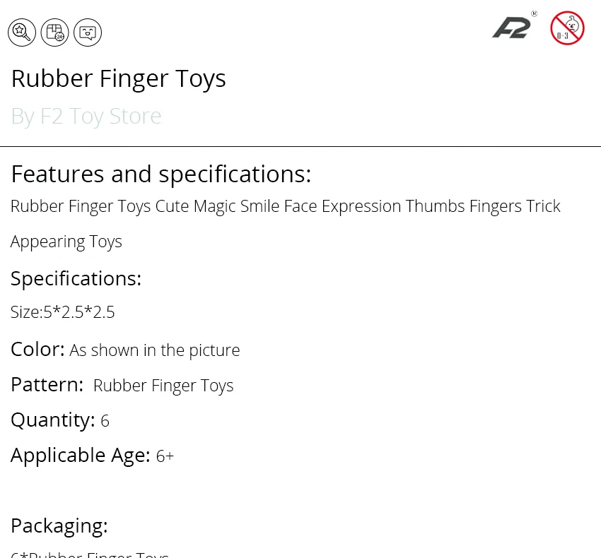Click the smiley chat bubble icon
The width and height of the screenshot is (601, 558).
tap(88, 32)
